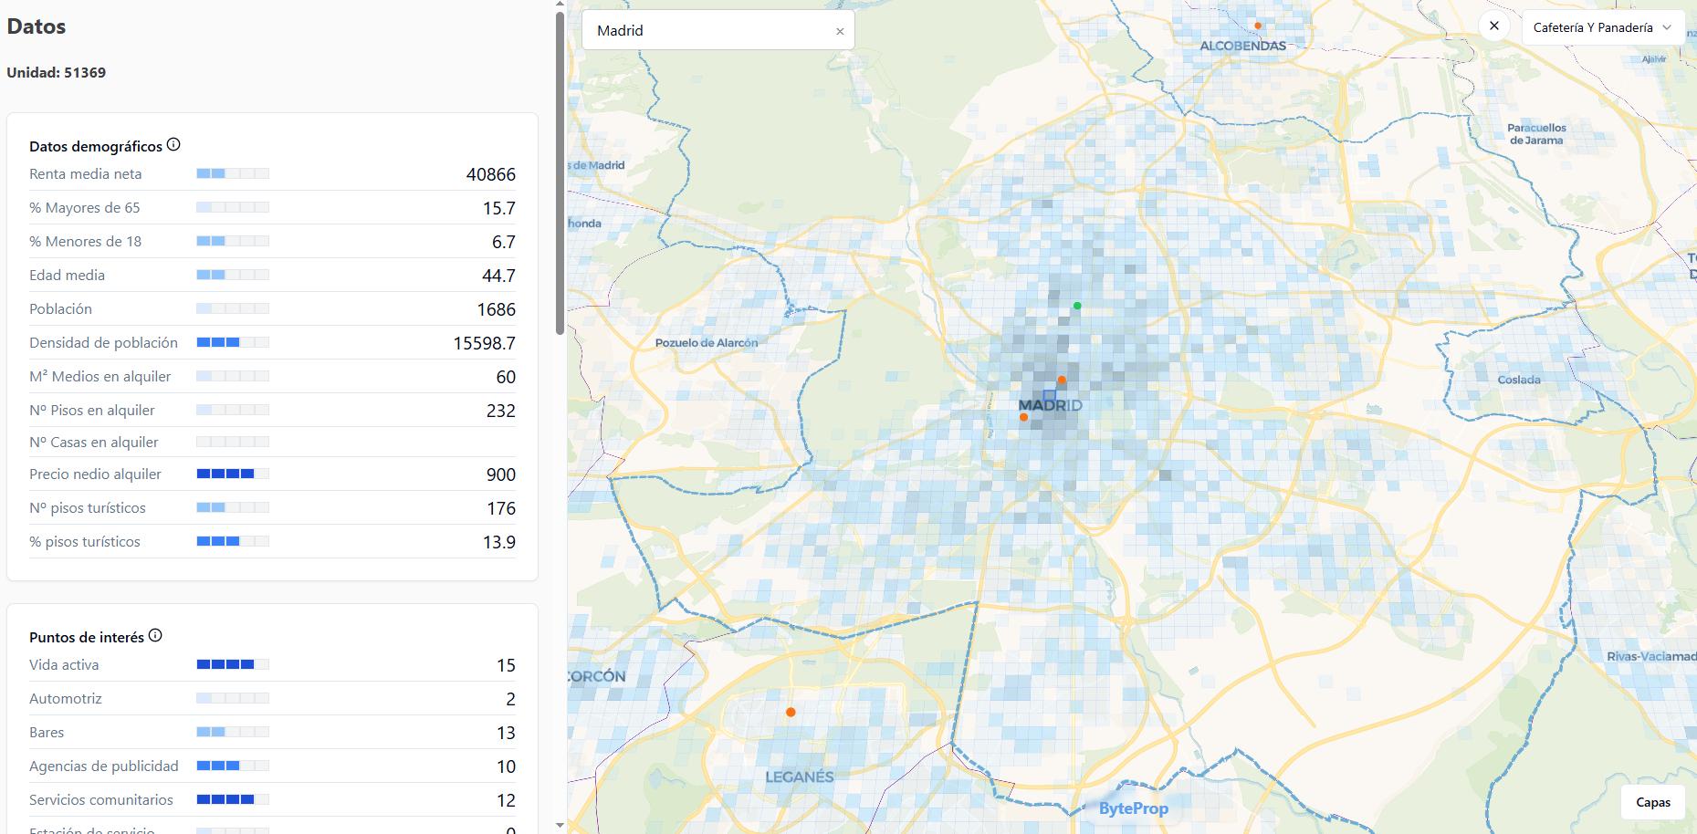Image resolution: width=1697 pixels, height=834 pixels.
Task: Click info icon beside Puntos de interés
Action: (x=155, y=636)
